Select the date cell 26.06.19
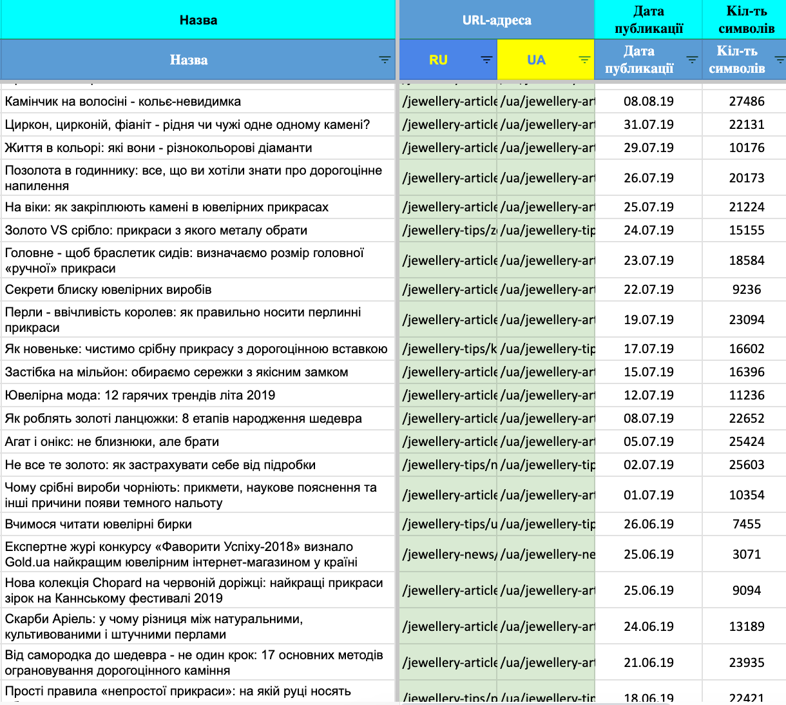This screenshot has height=705, width=786. coord(648,524)
